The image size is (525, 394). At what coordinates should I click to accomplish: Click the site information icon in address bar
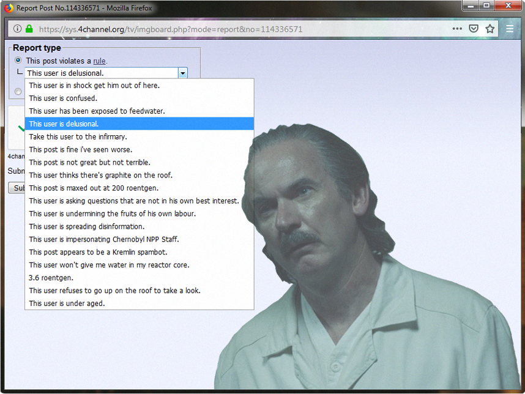tap(17, 29)
